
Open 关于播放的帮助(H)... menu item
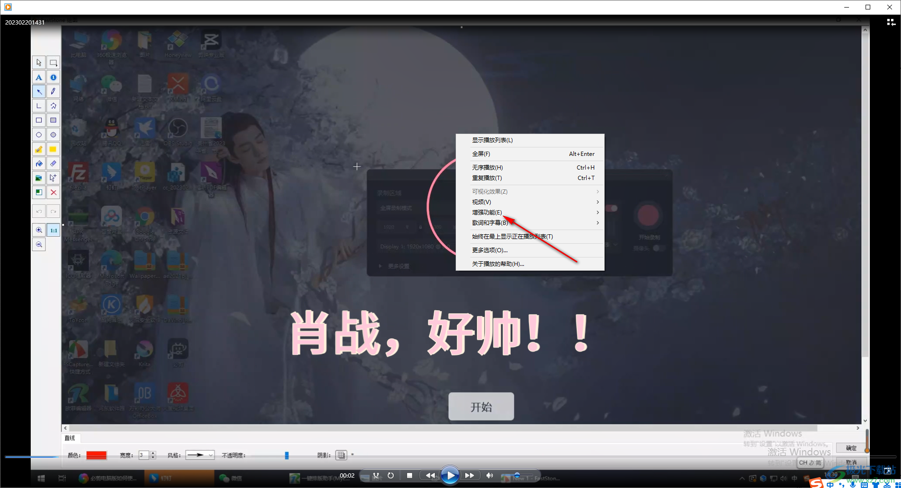pos(530,264)
